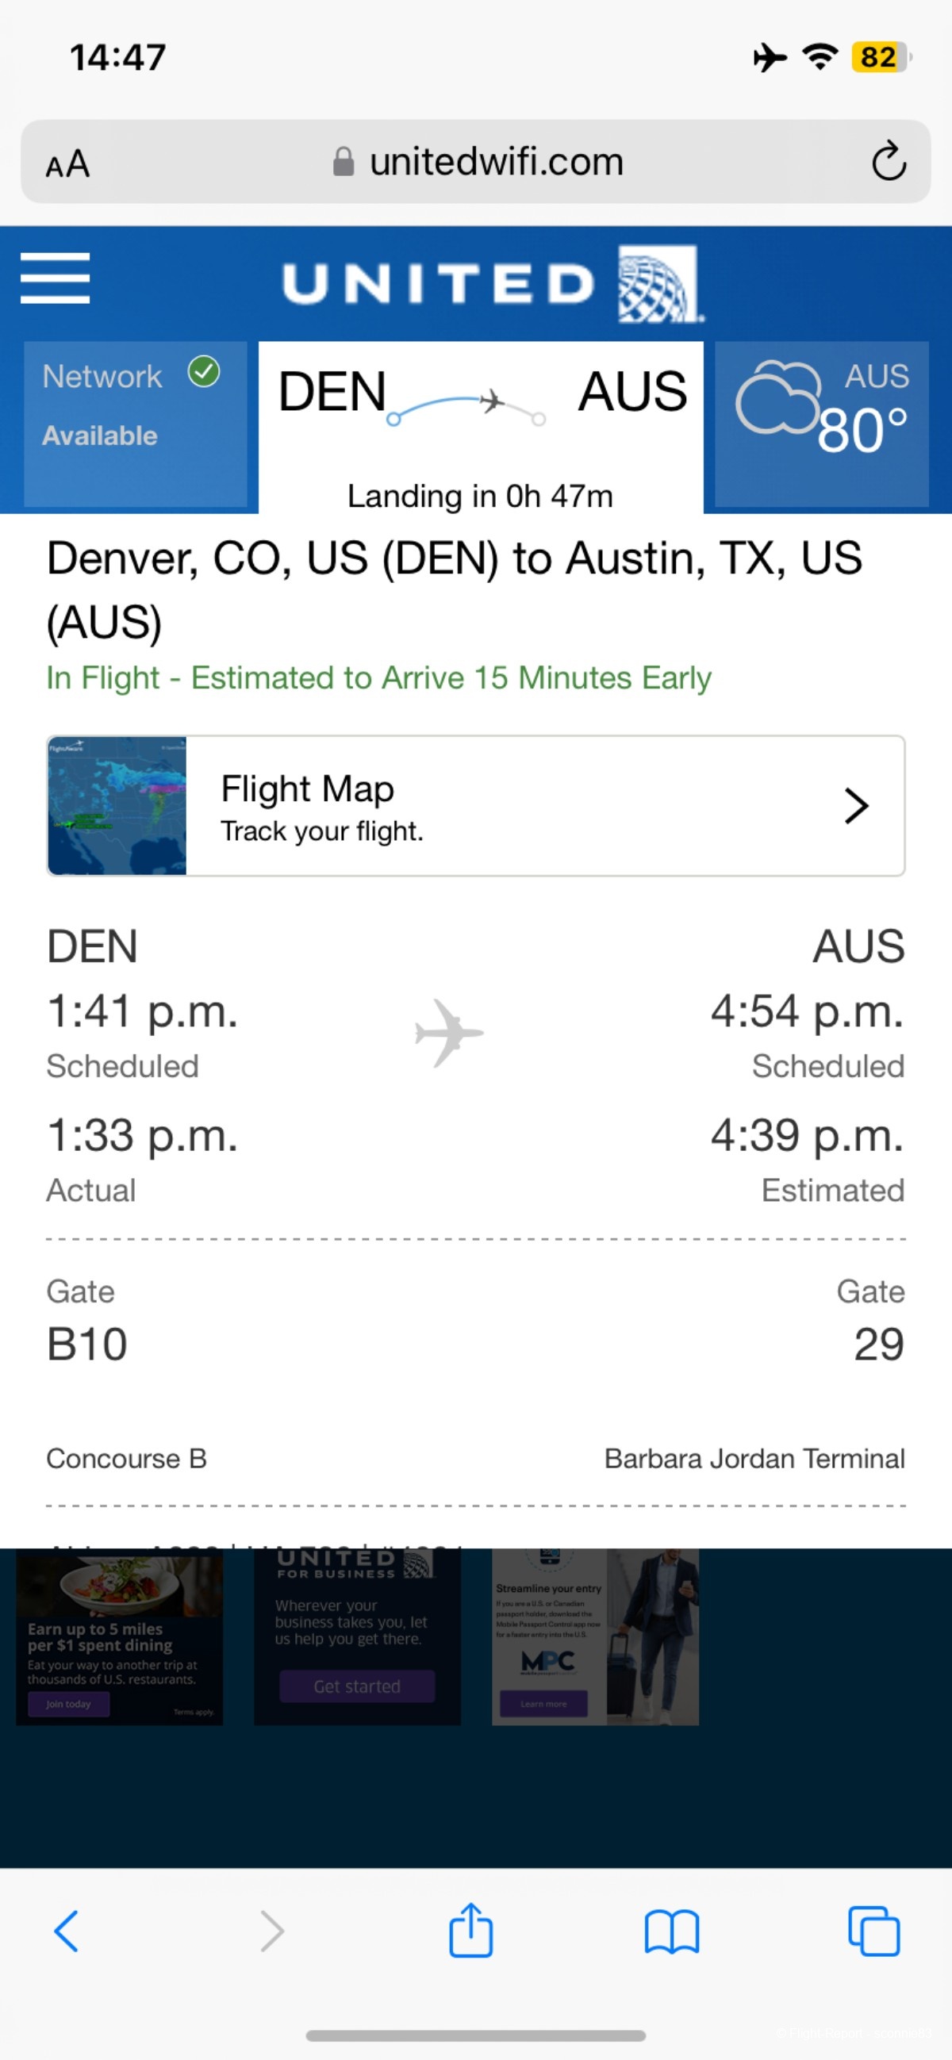Tap the unitedwifi.com address field
The width and height of the screenshot is (952, 2060).
(x=477, y=162)
